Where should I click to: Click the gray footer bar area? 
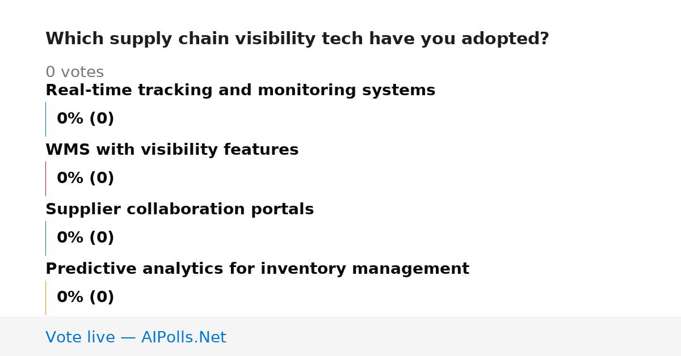pyautogui.click(x=340, y=336)
